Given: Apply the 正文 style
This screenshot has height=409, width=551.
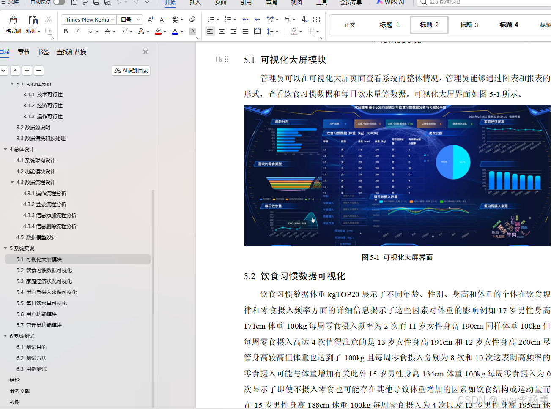Looking at the screenshot, I should (350, 25).
